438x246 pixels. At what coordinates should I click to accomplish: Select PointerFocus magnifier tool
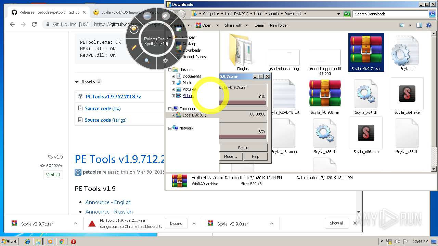(147, 60)
